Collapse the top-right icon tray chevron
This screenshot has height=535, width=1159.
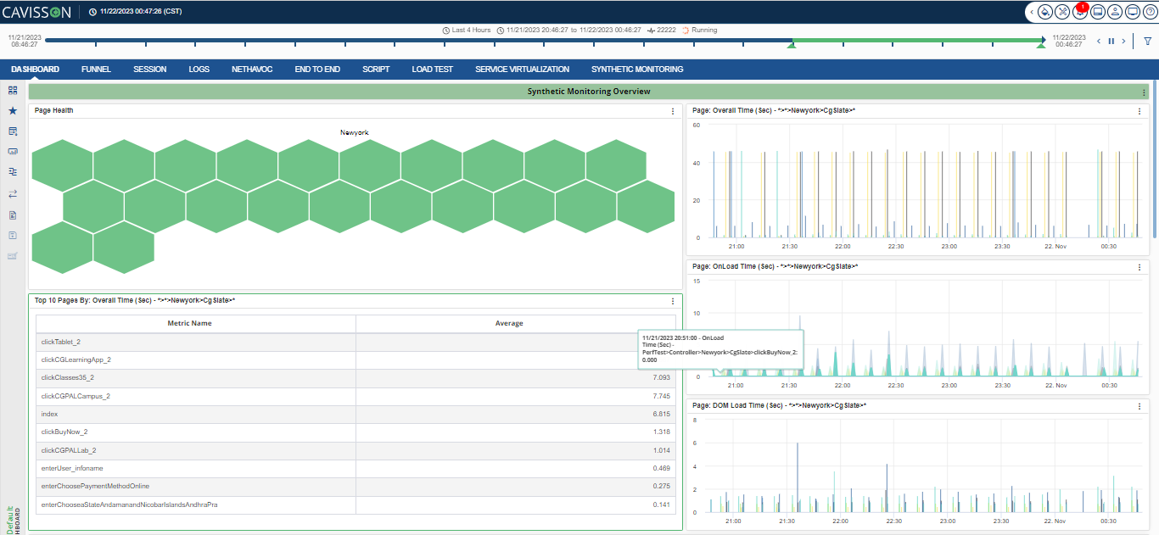pyautogui.click(x=1032, y=12)
